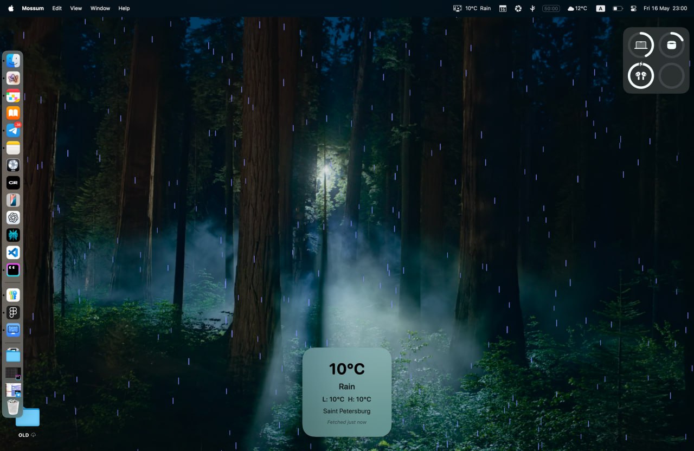Click the Mossum app menu
Screen dimensions: 694x451
tap(33, 9)
